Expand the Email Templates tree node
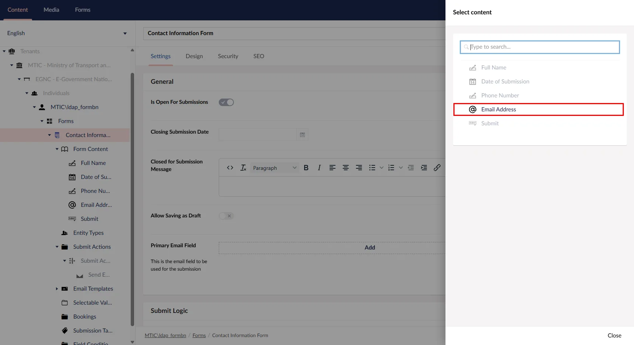Viewport: 634px width, 345px height. (57, 289)
